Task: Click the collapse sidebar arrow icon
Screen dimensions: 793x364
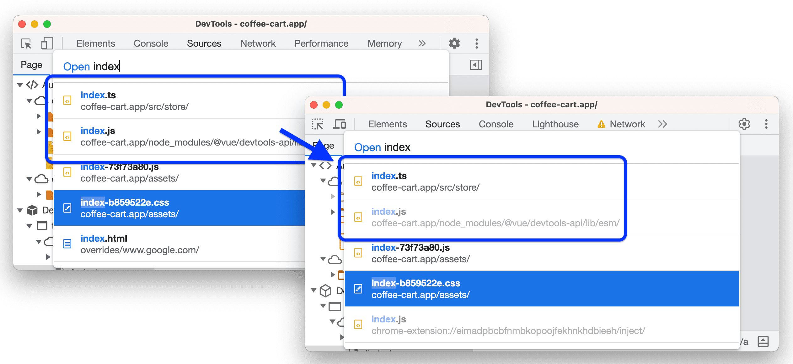Action: (476, 64)
